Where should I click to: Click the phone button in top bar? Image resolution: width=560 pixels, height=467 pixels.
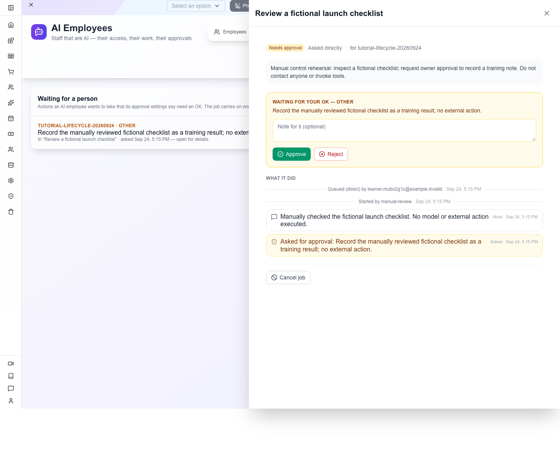240,6
